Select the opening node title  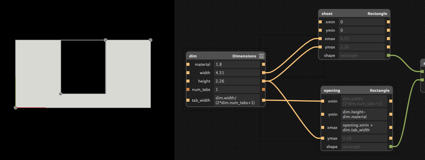click(x=332, y=90)
